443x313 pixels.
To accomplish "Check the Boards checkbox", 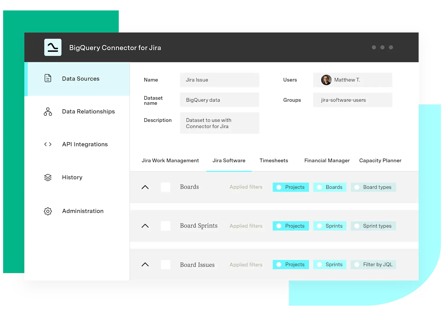I will 165,187.
